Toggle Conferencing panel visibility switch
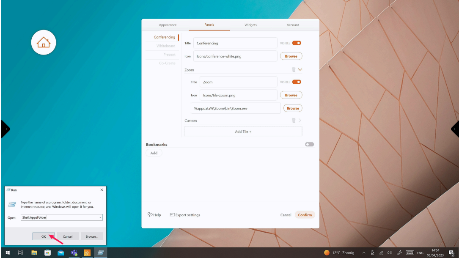This screenshot has width=459, height=258. (297, 43)
